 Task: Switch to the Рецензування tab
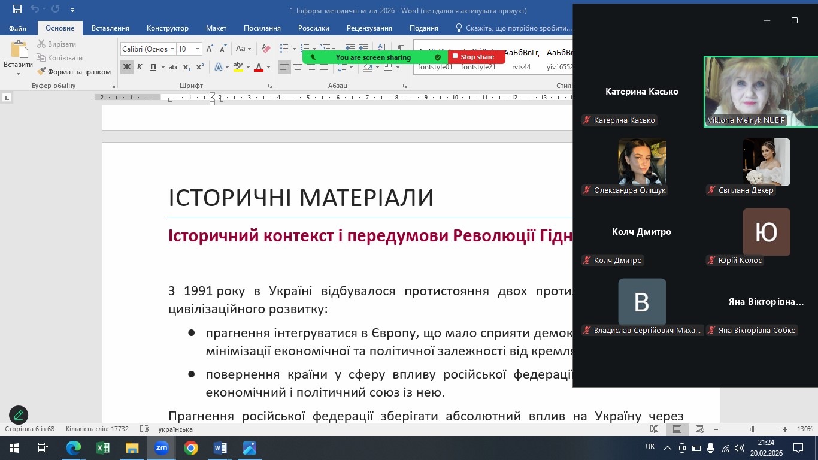point(369,28)
